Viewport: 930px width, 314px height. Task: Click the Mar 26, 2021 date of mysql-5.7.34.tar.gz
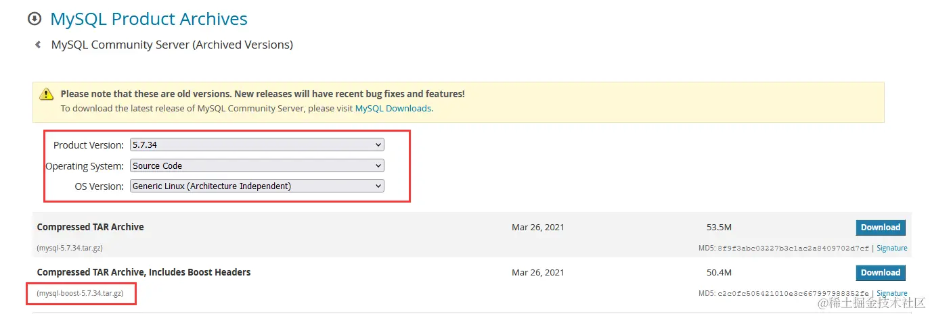tap(538, 228)
